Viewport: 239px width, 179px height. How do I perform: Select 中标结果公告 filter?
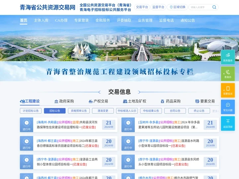pos(151,111)
